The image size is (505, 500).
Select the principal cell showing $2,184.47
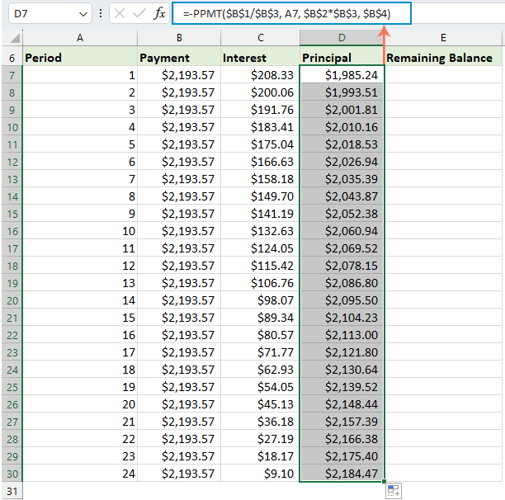coord(342,474)
